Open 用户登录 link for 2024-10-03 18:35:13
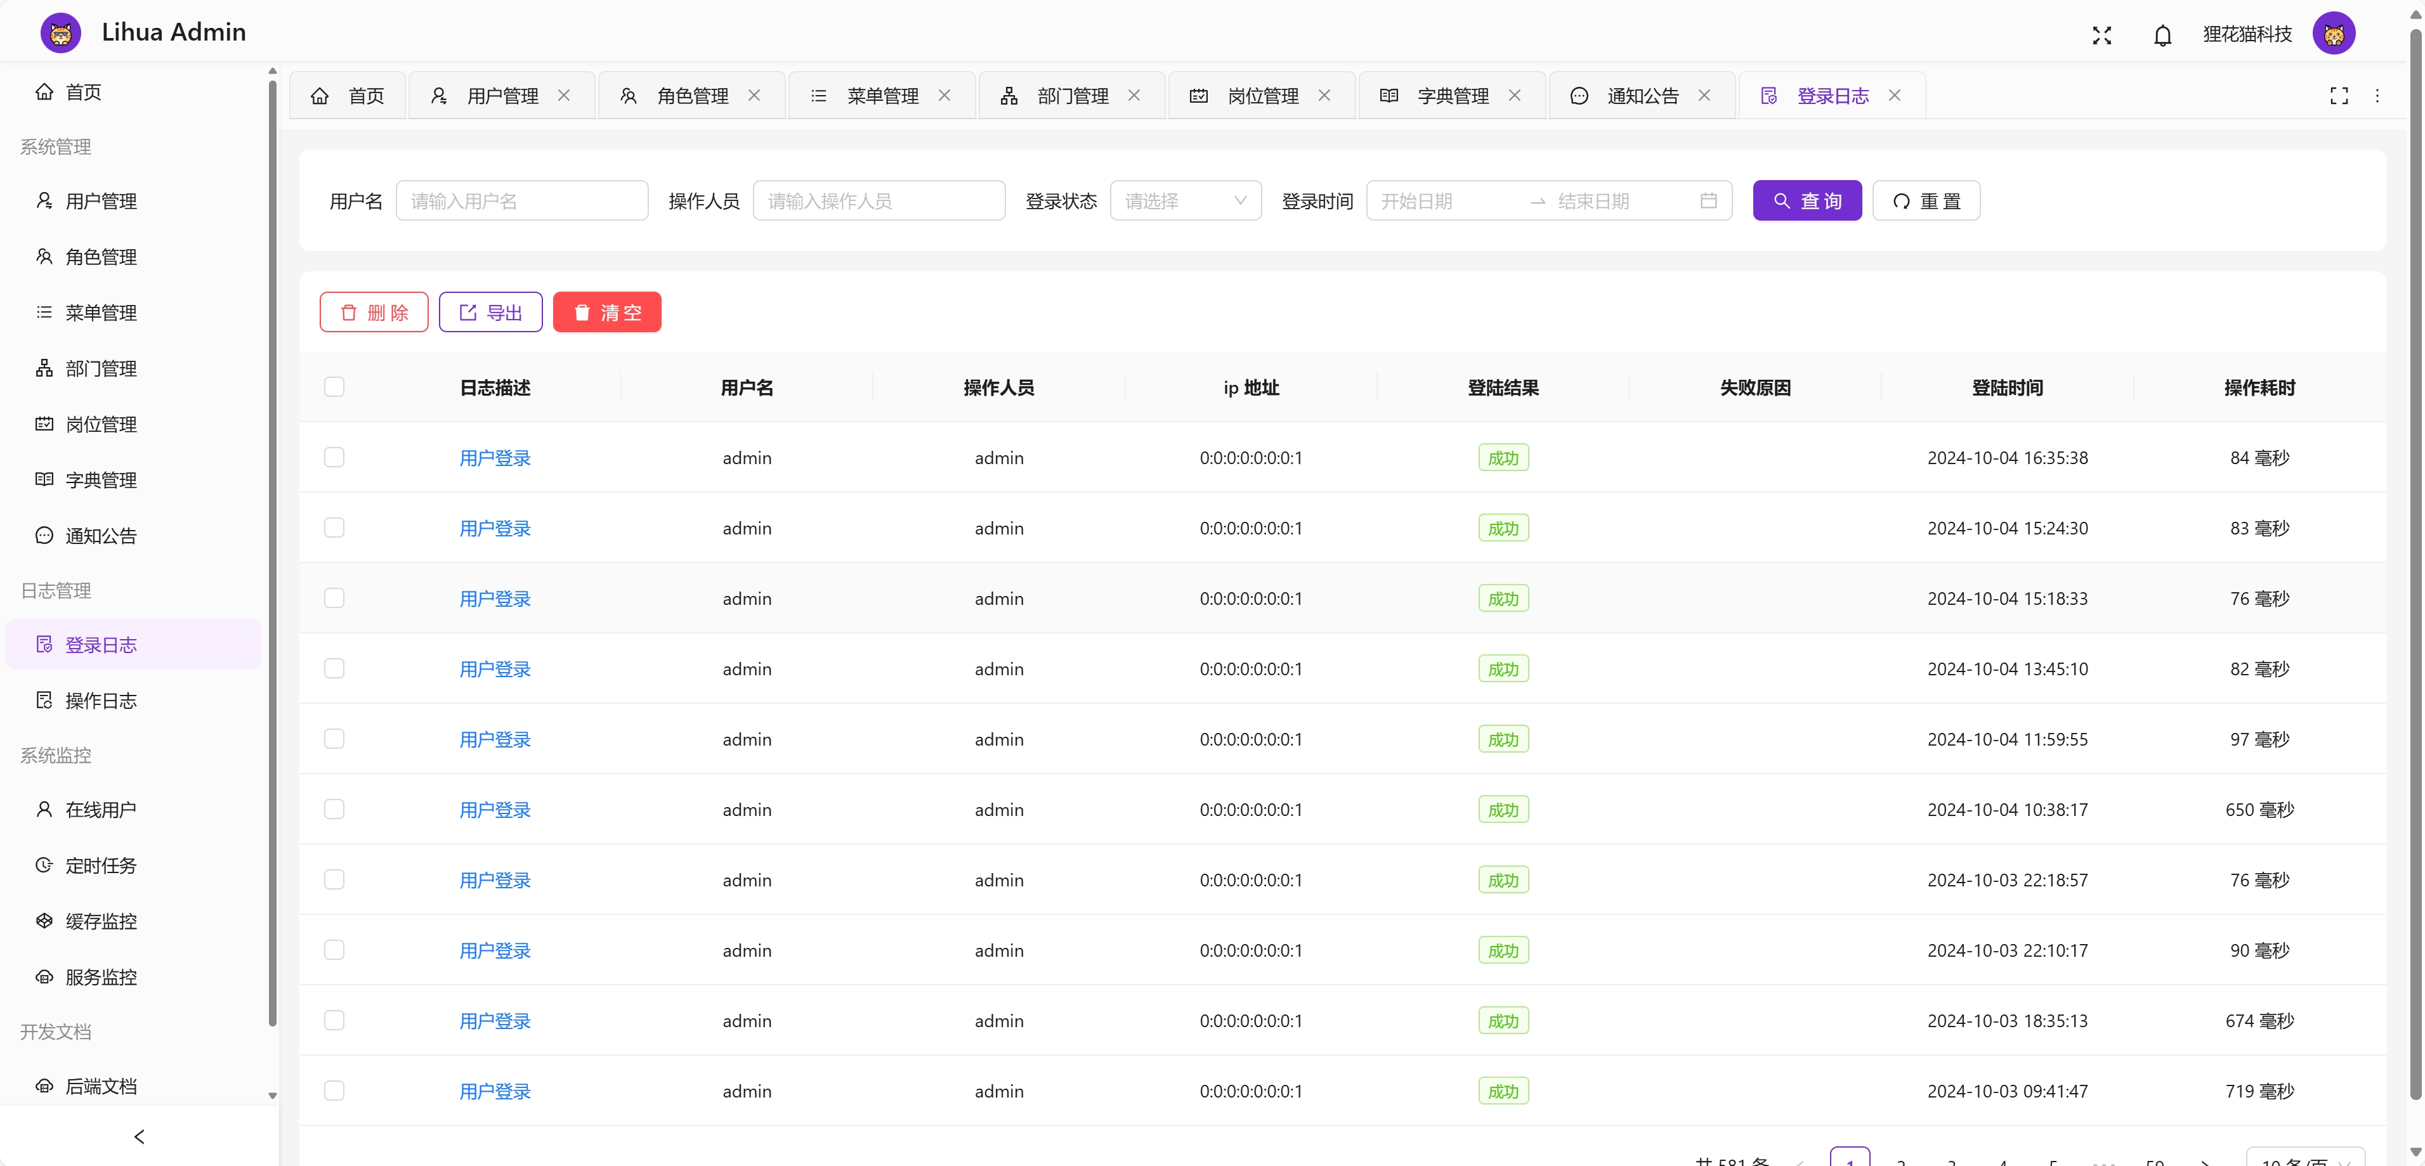 pos(495,1020)
